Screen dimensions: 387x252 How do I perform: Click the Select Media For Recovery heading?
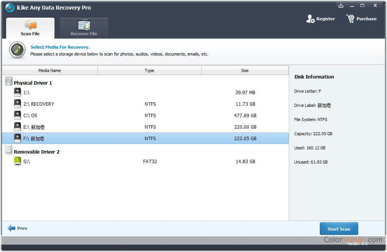(60, 47)
